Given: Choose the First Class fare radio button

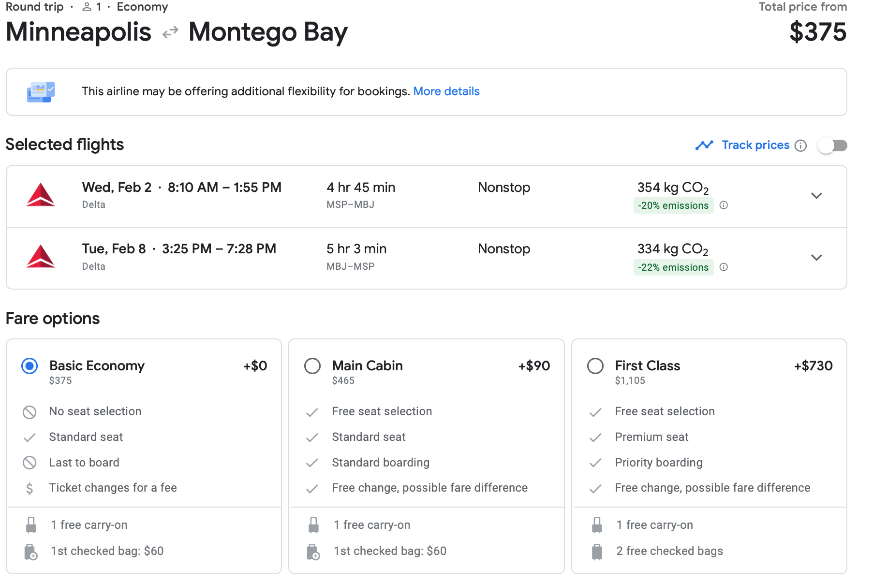Looking at the screenshot, I should click(595, 366).
